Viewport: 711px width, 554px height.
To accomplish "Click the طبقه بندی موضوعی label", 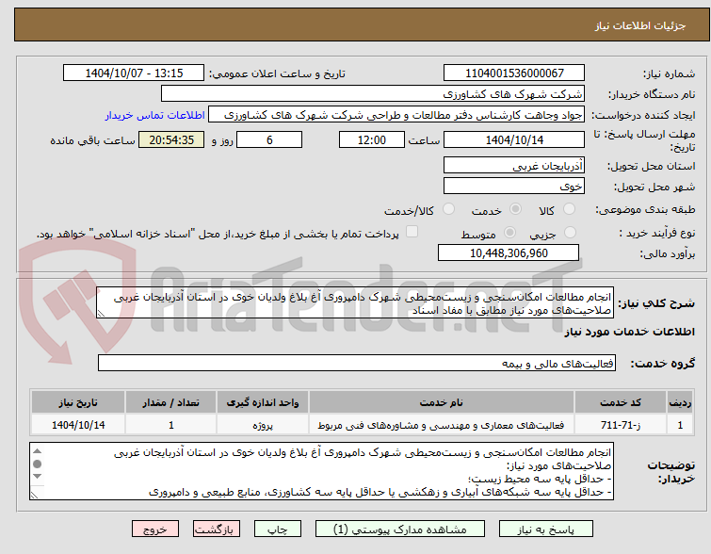I will 645,209.
